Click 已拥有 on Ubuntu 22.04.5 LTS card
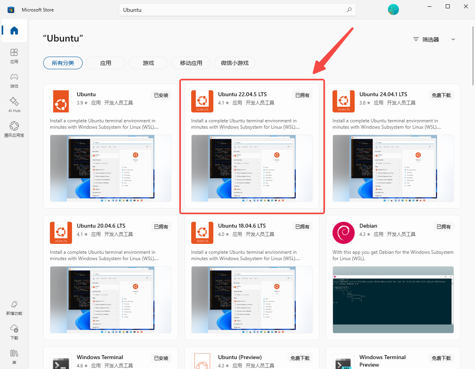 point(302,95)
